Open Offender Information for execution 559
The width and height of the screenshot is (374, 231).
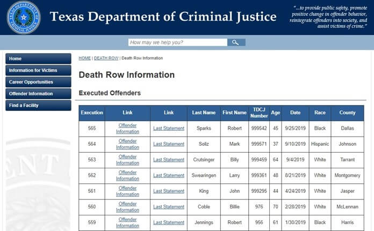click(127, 222)
